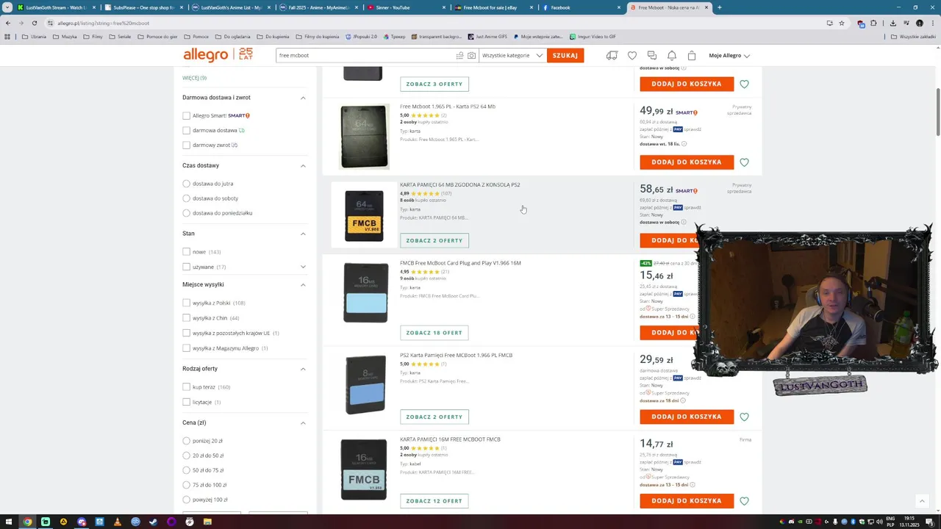Open favorites heart icon in Allegro header
The width and height of the screenshot is (941, 529).
(632, 55)
